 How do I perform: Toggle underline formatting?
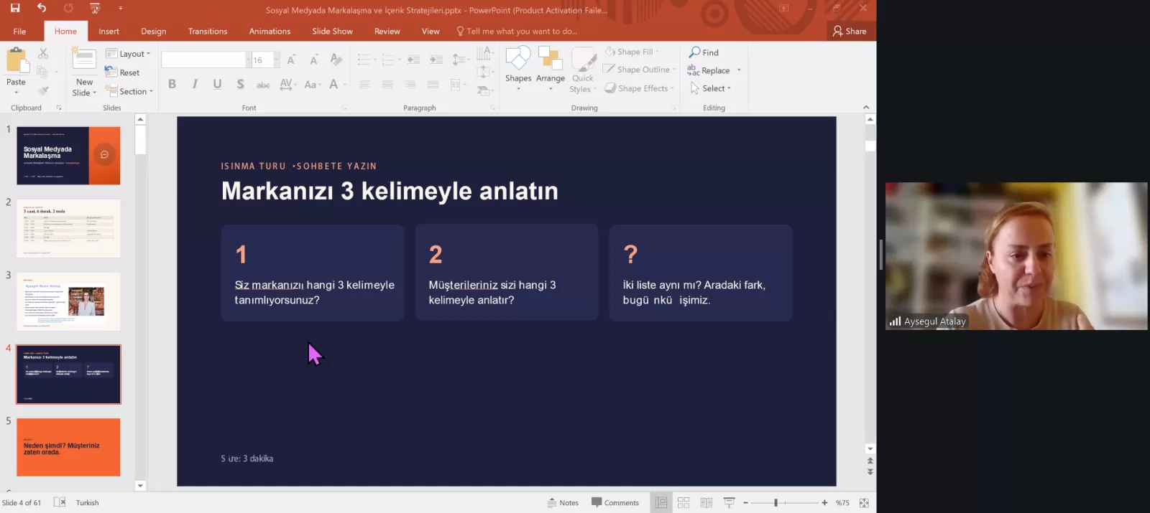click(x=217, y=84)
